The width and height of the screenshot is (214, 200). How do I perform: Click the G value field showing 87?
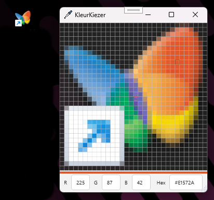[x=111, y=182]
